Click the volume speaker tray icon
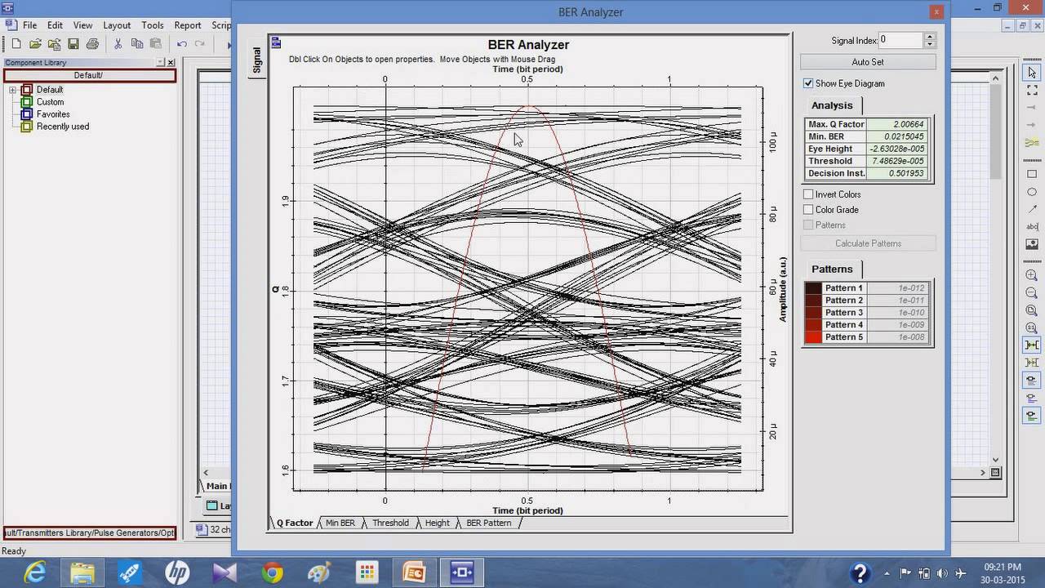 (x=943, y=572)
